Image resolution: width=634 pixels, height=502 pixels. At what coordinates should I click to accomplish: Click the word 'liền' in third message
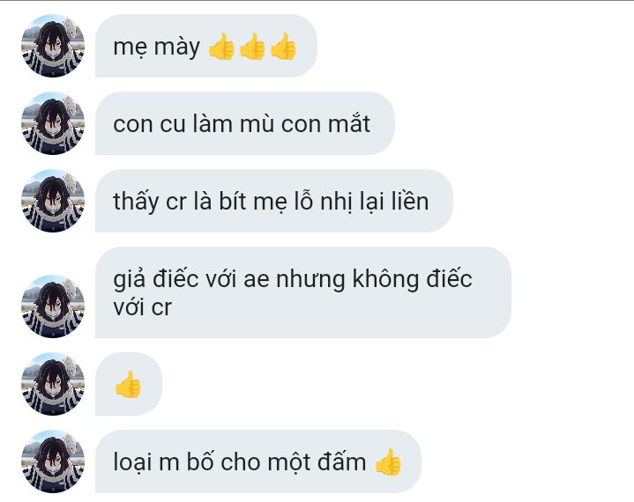tap(410, 201)
